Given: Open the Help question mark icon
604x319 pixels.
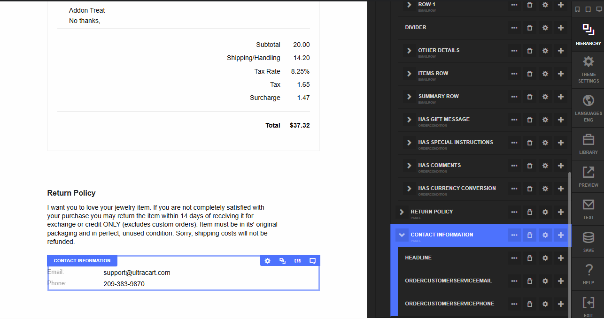Looking at the screenshot, I should click(588, 274).
